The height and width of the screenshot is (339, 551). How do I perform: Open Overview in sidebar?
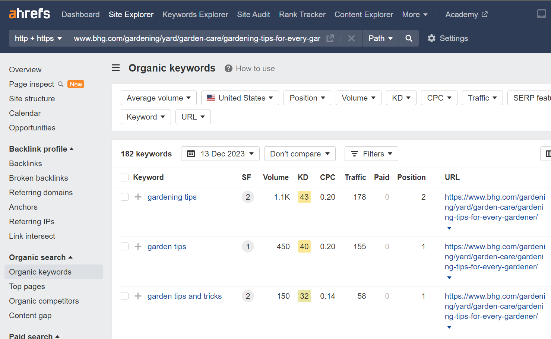click(25, 70)
